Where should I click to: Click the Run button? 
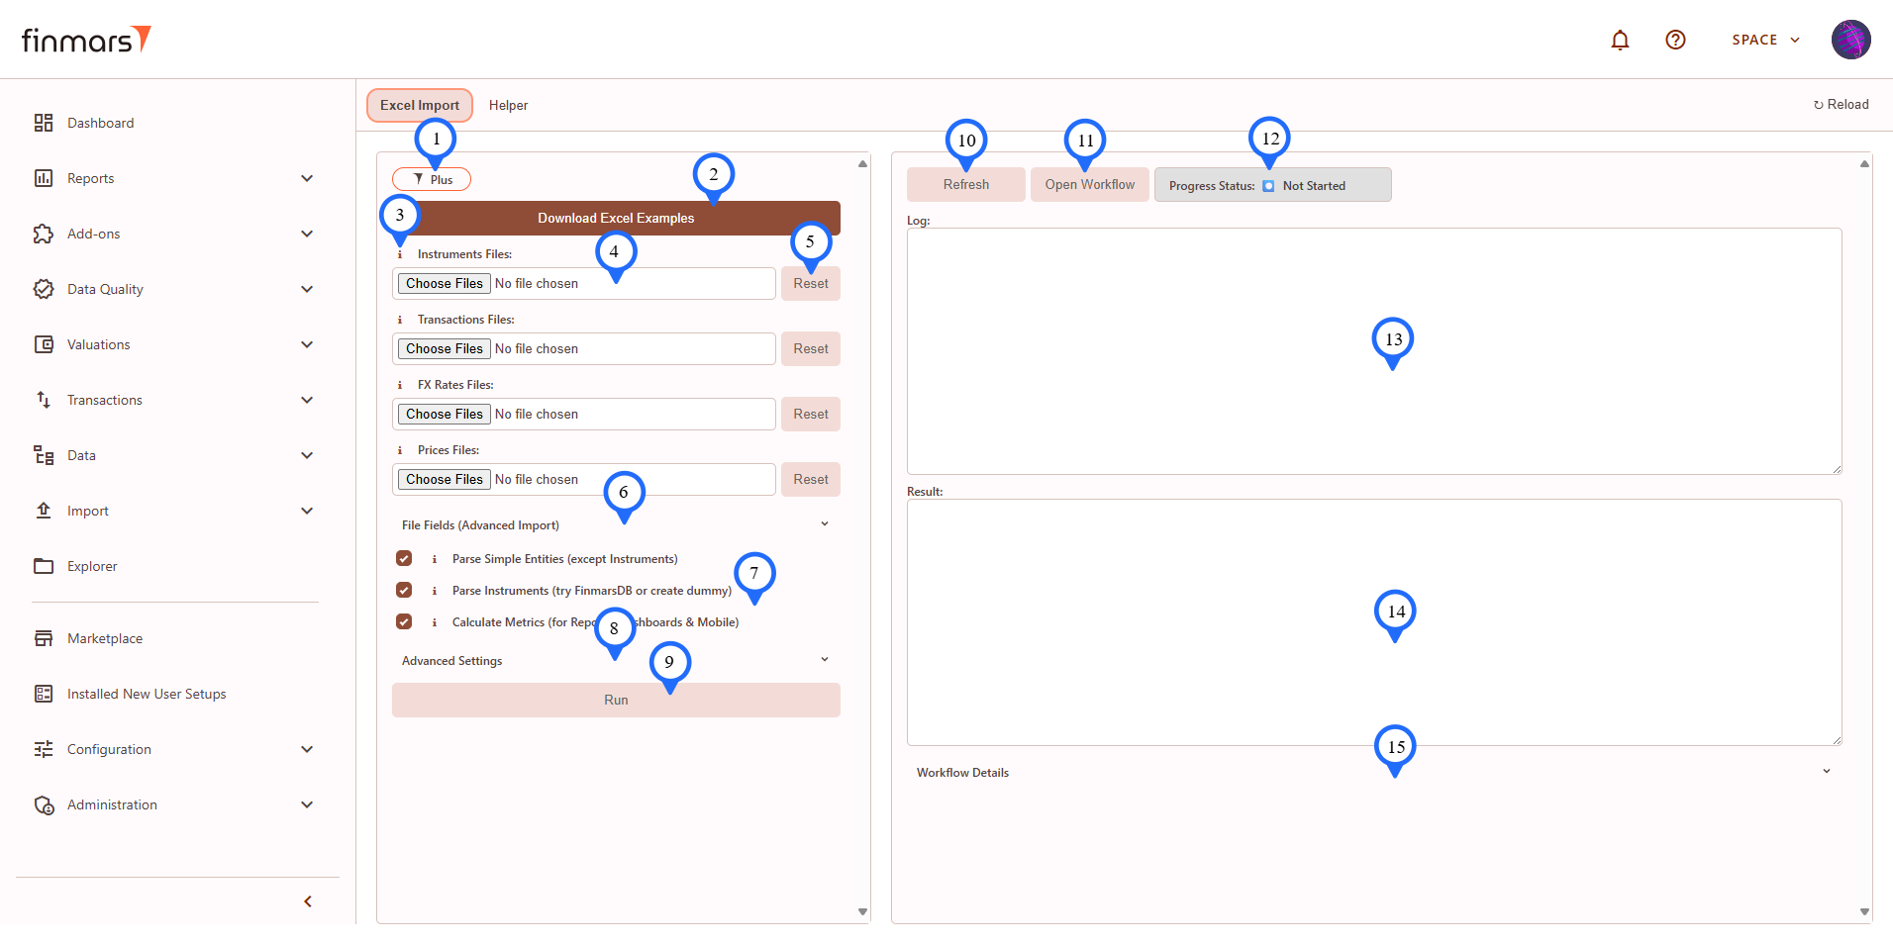pos(616,700)
